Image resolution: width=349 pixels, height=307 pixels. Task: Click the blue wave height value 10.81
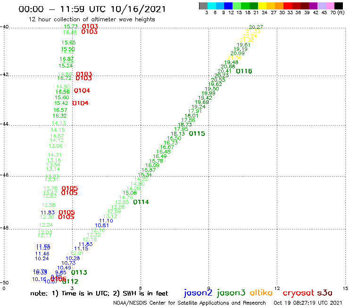[102, 225]
